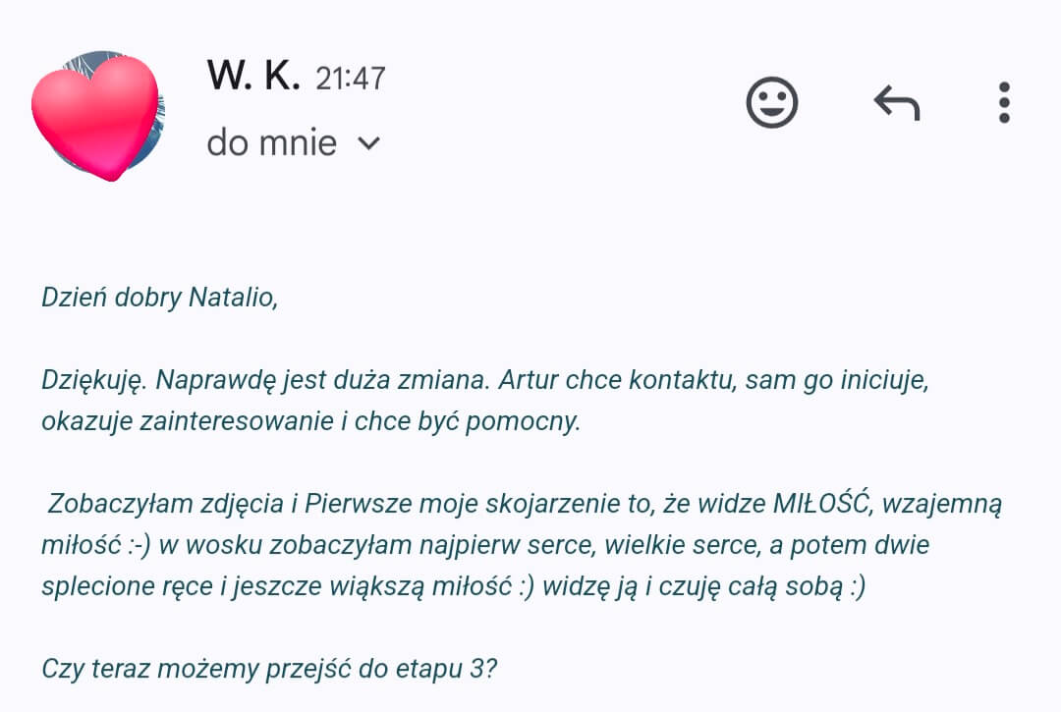Viewport: 1061px width, 712px height.
Task: Tap the "do mnie" recipients label
Action: click(271, 143)
